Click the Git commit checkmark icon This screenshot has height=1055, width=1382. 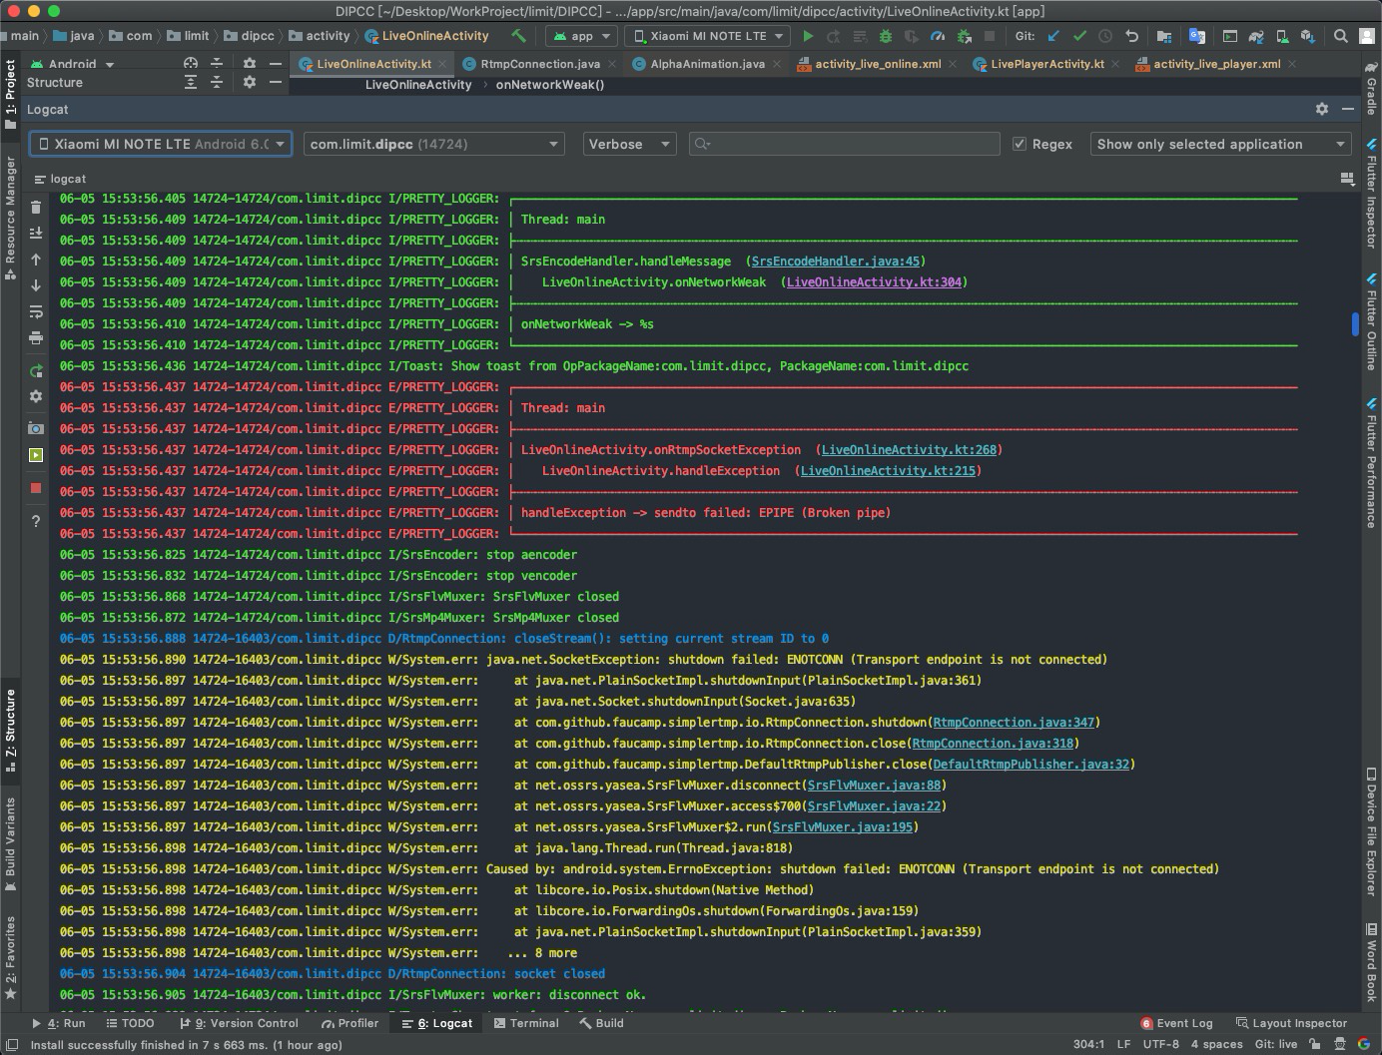tap(1079, 36)
